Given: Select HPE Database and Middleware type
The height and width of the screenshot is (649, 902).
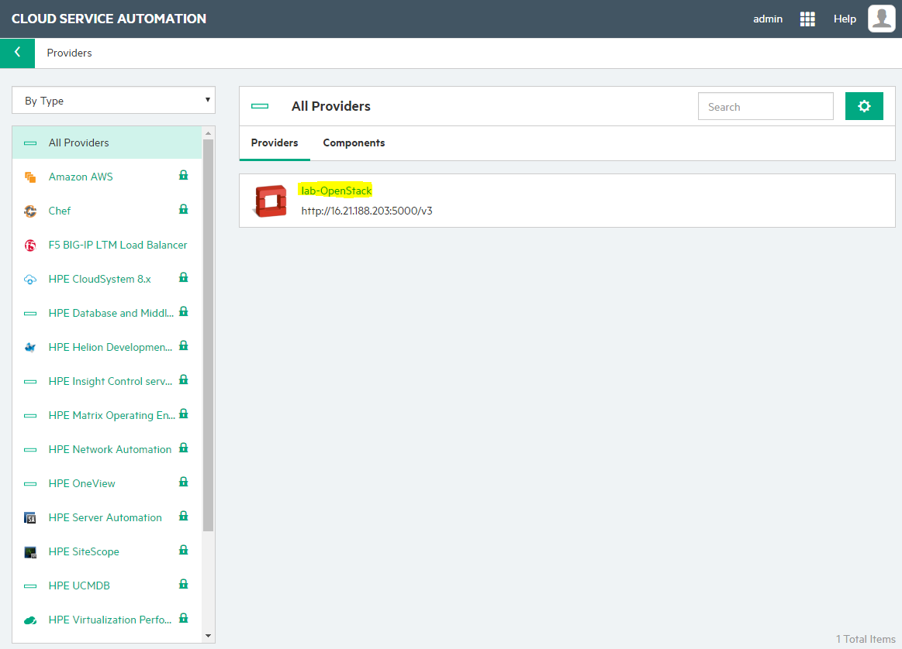Looking at the screenshot, I should [x=111, y=313].
